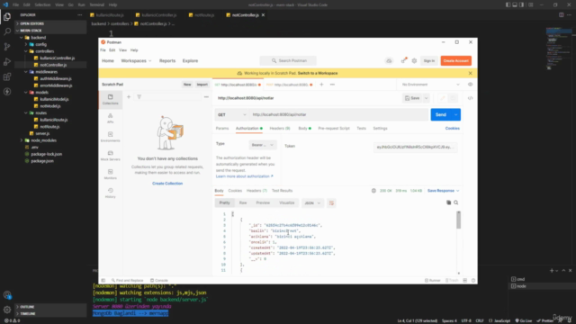This screenshot has width=576, height=324.
Task: Click Create Account button
Action: pos(456,60)
